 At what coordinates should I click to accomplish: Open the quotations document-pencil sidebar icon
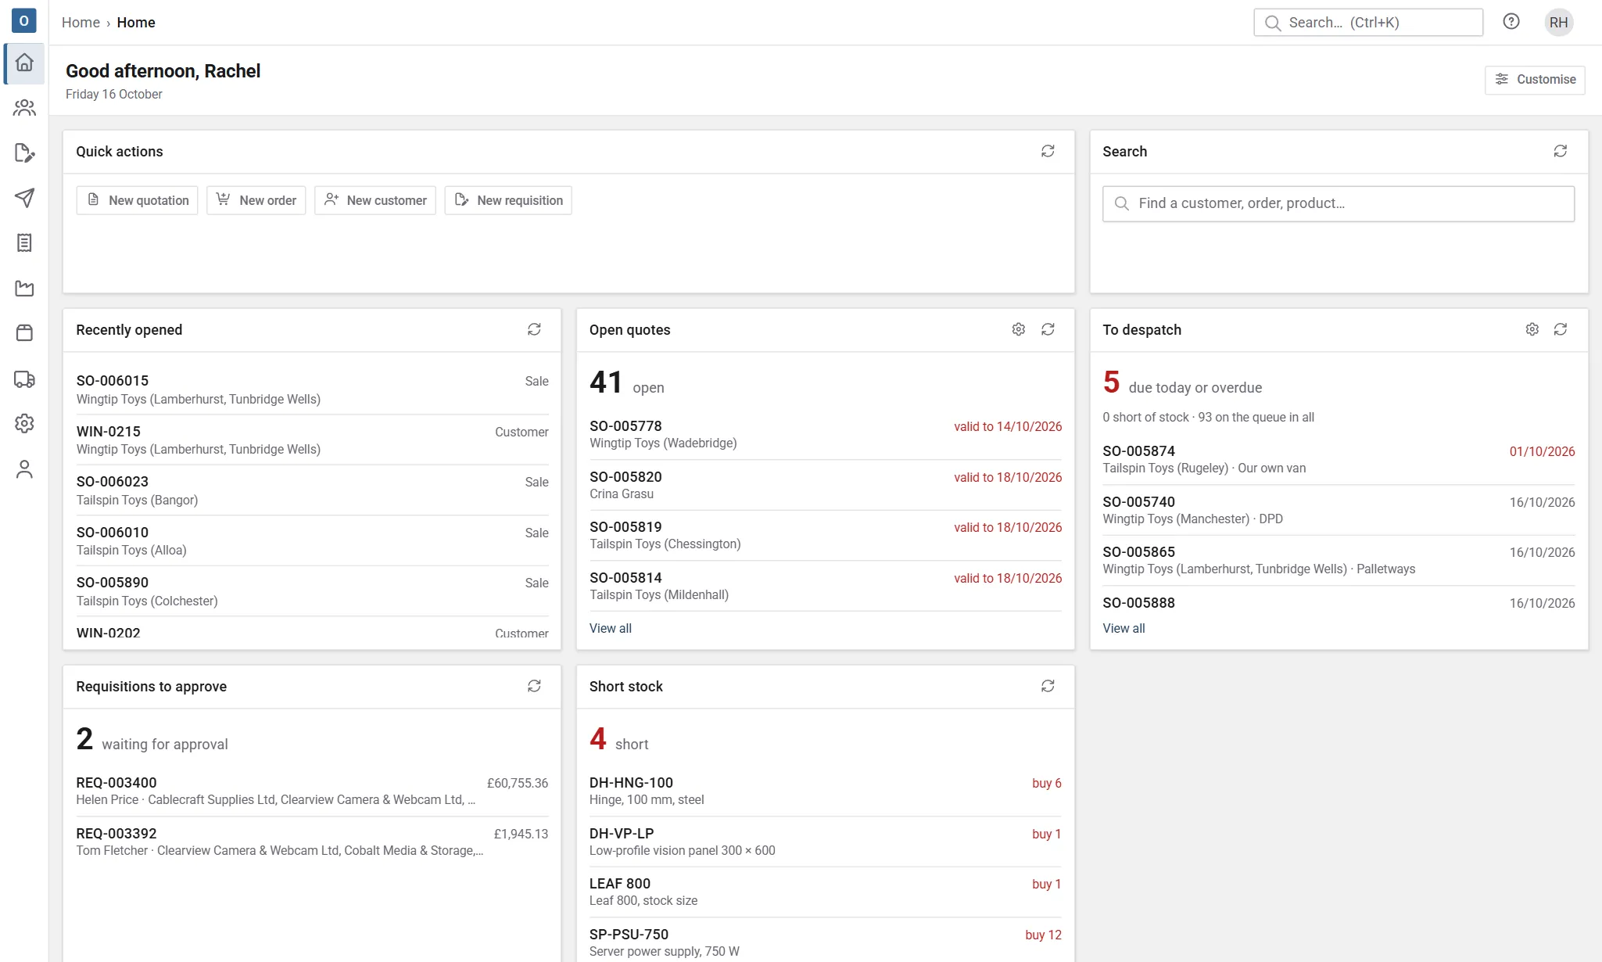24,153
